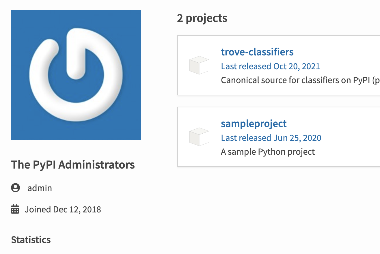This screenshot has height=254, width=380.
Task: Select the 2 projects heading
Action: coord(202,18)
